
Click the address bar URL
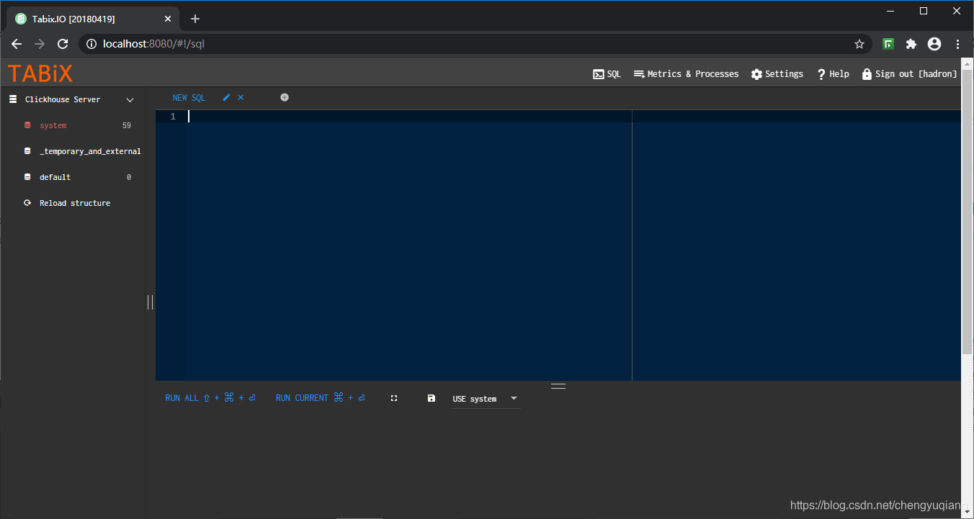coord(153,44)
